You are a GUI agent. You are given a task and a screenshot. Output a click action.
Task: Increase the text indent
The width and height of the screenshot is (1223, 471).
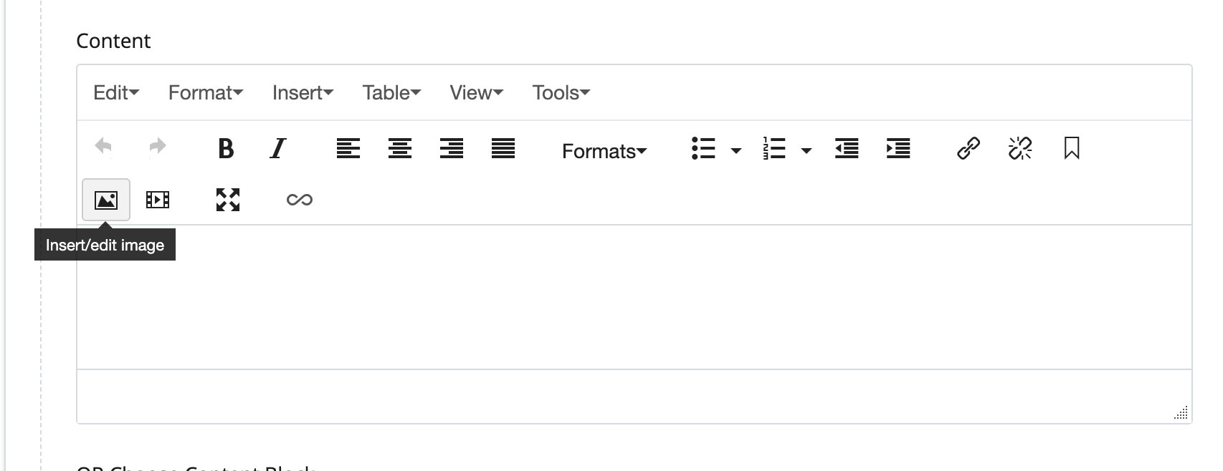click(898, 149)
